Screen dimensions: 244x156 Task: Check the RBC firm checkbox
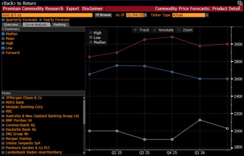tap(3, 111)
